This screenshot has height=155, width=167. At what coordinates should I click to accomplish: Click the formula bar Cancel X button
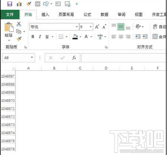tap(51, 58)
